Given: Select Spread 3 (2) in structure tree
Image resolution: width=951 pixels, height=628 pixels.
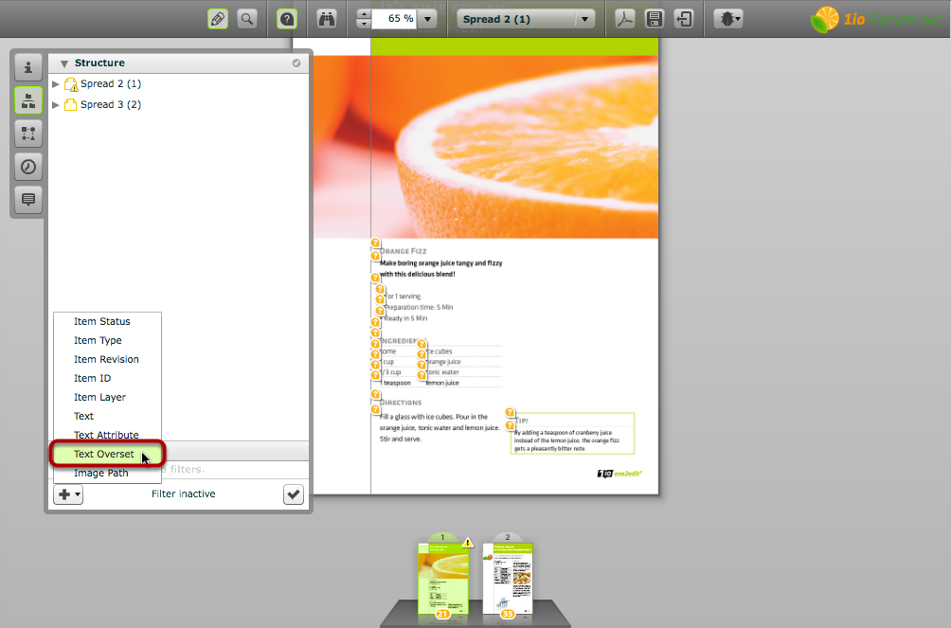Looking at the screenshot, I should [110, 105].
